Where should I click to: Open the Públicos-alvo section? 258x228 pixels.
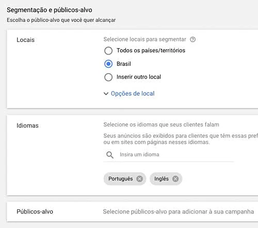[x=132, y=211]
